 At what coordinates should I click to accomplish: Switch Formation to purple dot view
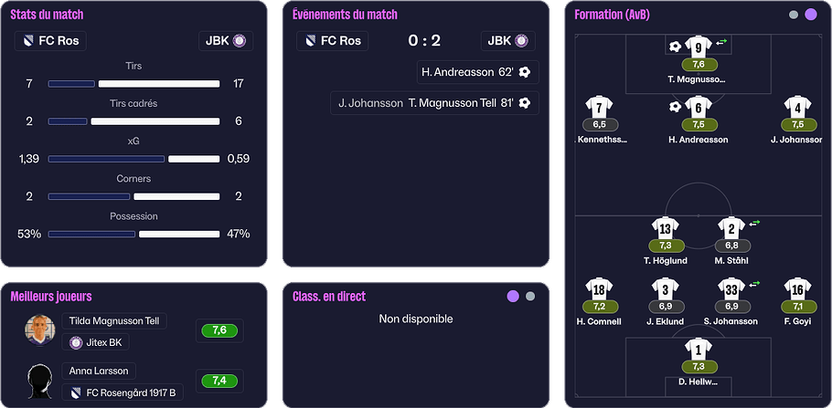coord(811,15)
